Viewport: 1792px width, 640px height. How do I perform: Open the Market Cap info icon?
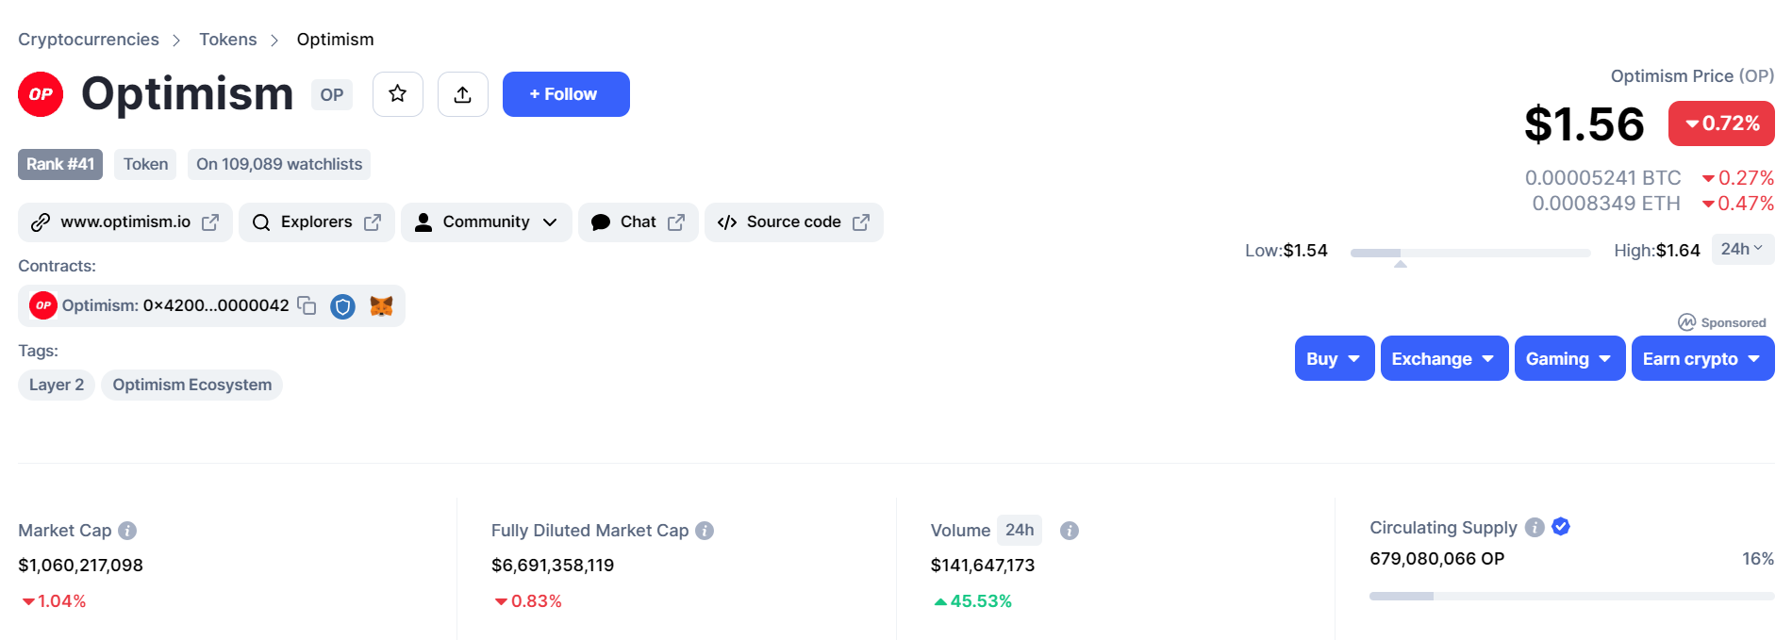[127, 531]
